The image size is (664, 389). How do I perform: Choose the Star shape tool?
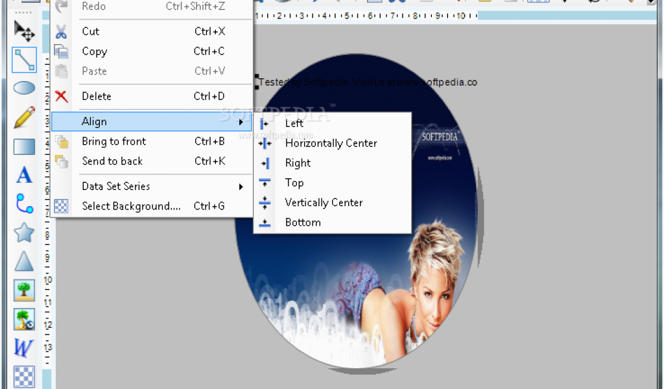(24, 232)
